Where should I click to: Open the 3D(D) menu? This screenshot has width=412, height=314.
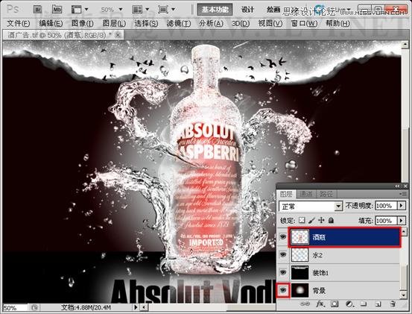241,23
